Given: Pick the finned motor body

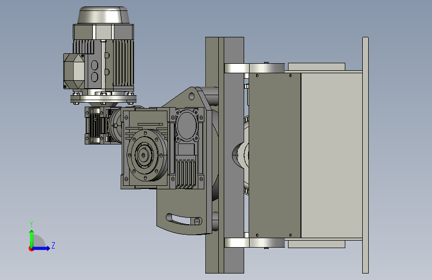Looking at the screenshot, I should [104, 66].
